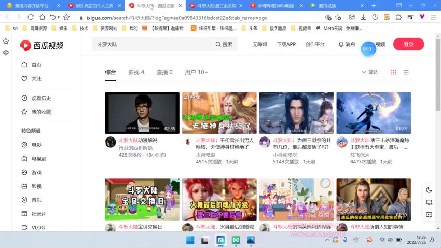Open the 唐三击杀深海魔鲸王 video thumbnail
The image size is (441, 248).
pos(374,113)
